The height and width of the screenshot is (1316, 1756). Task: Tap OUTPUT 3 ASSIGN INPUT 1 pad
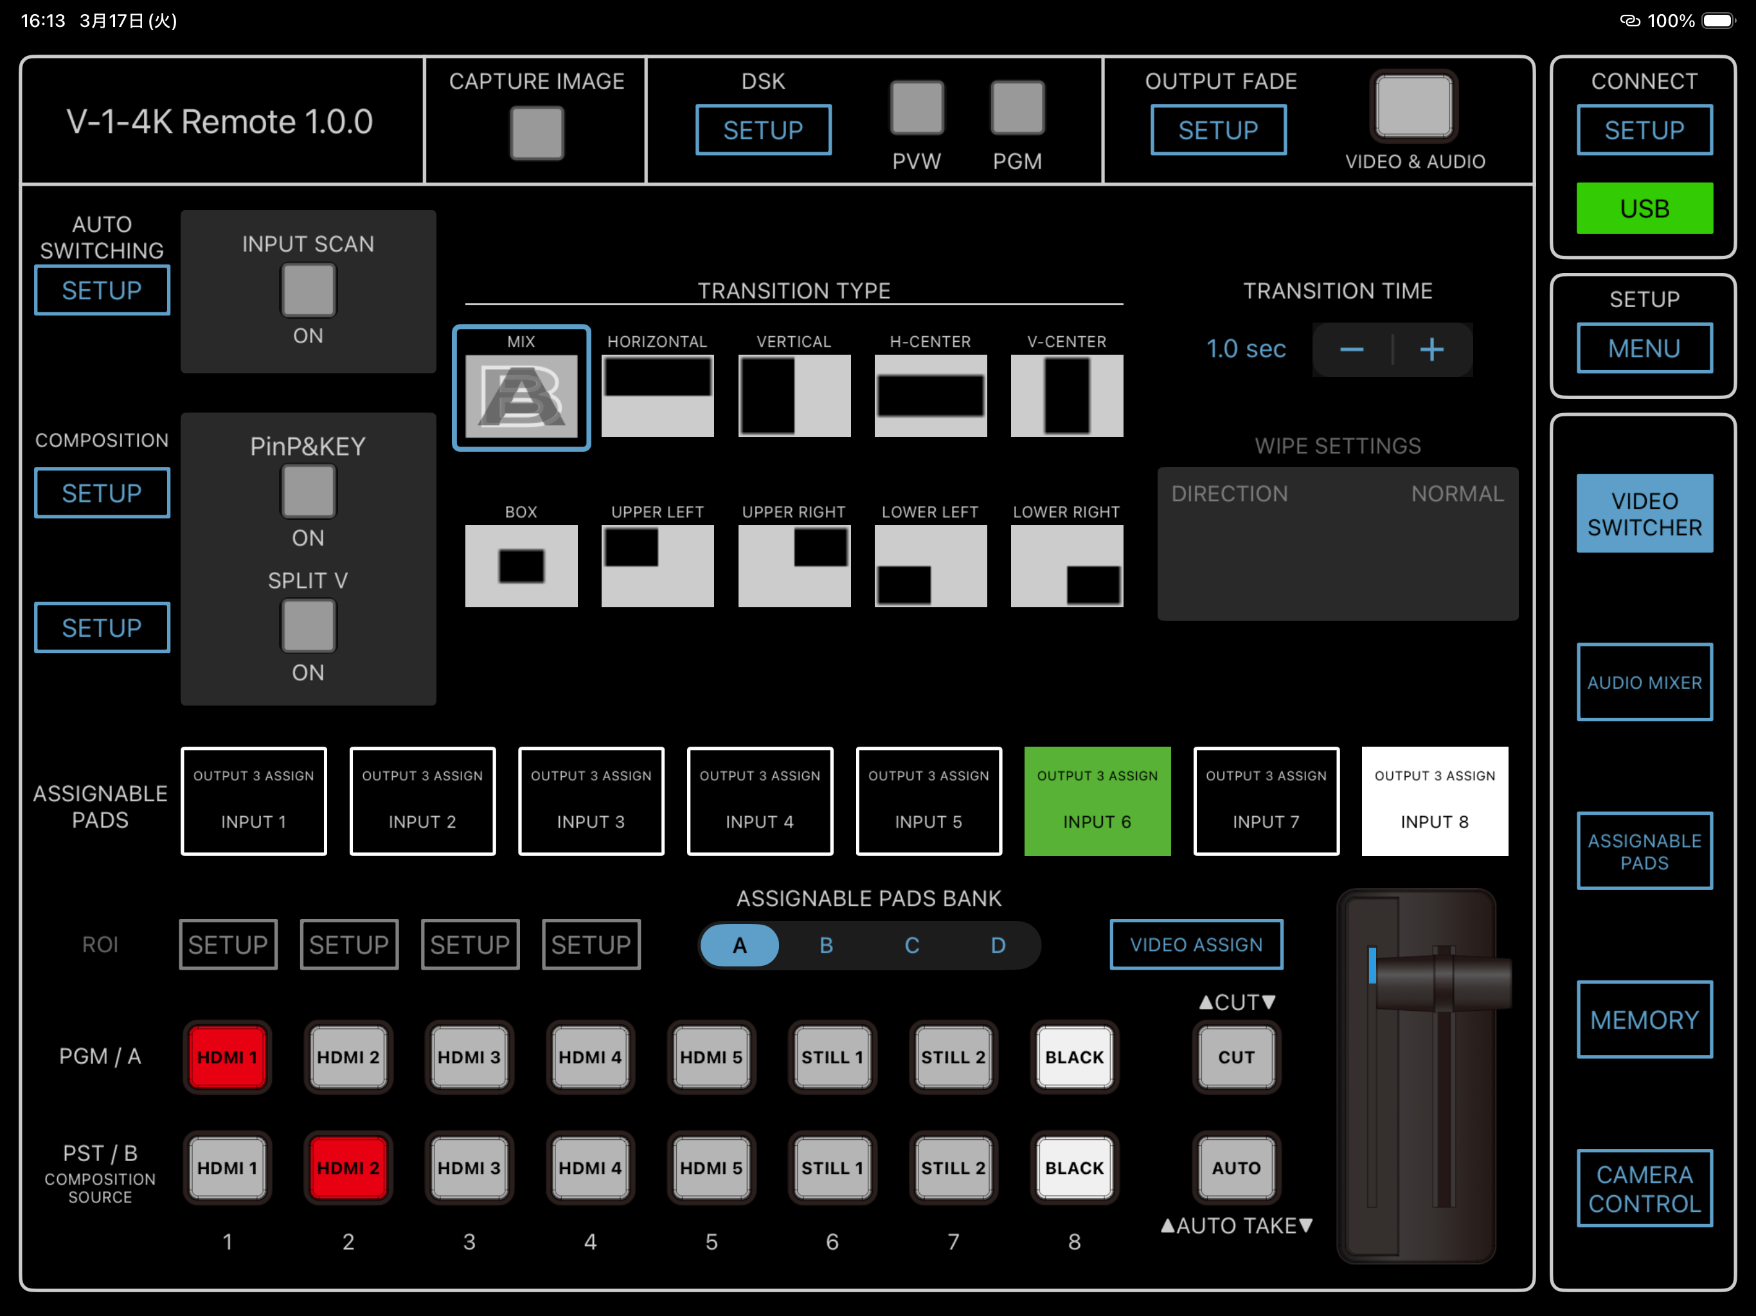253,801
